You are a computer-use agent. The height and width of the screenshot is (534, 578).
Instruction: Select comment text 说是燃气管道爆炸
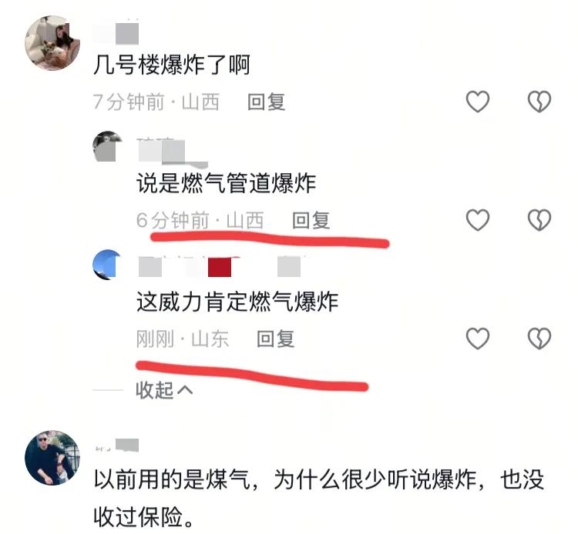coord(226,183)
